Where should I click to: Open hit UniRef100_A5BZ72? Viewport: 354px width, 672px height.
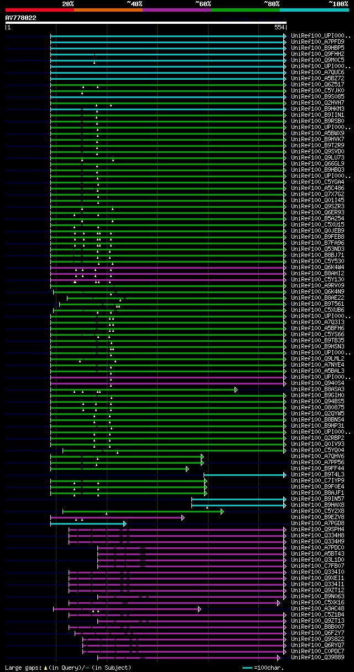pyautogui.click(x=317, y=78)
